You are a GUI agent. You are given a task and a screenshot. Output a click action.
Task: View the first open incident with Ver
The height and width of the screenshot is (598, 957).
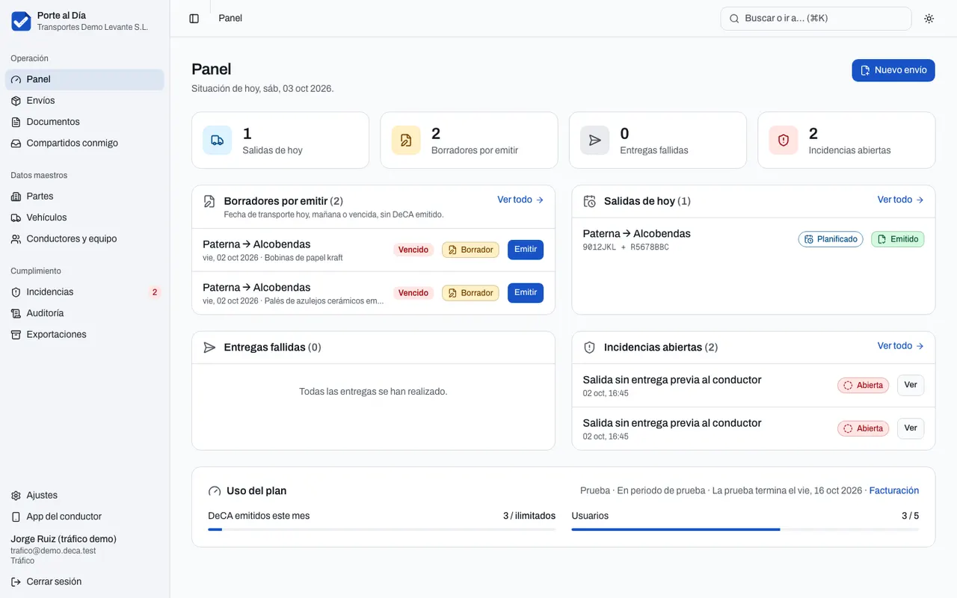pyautogui.click(x=911, y=385)
